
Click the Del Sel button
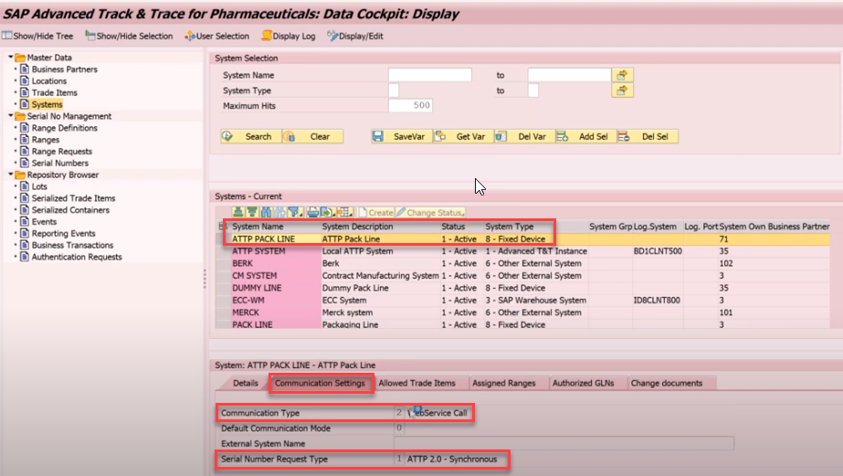648,137
